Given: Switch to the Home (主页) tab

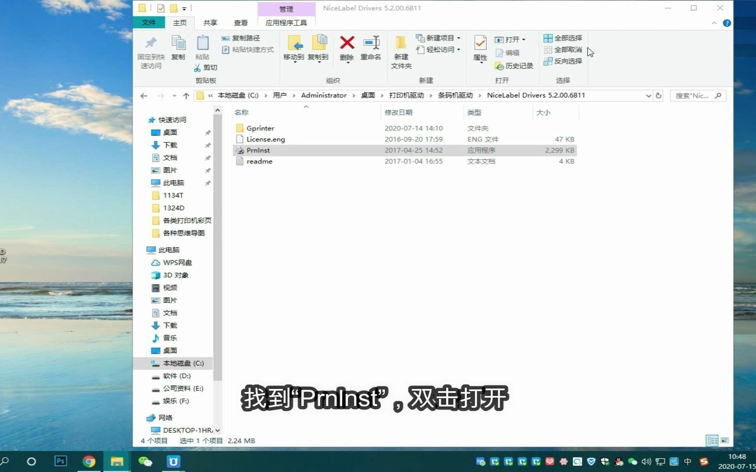Looking at the screenshot, I should 180,23.
